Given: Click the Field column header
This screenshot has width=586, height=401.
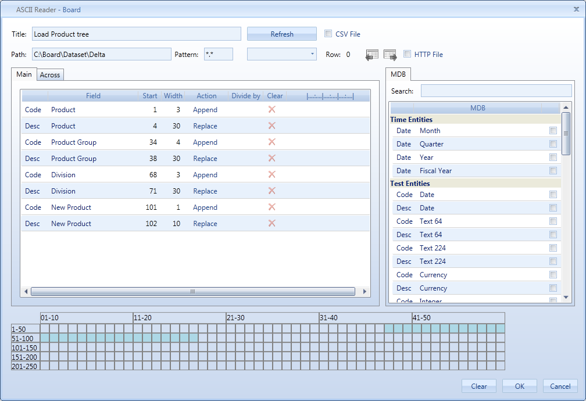Looking at the screenshot, I should pyautogui.click(x=93, y=96).
